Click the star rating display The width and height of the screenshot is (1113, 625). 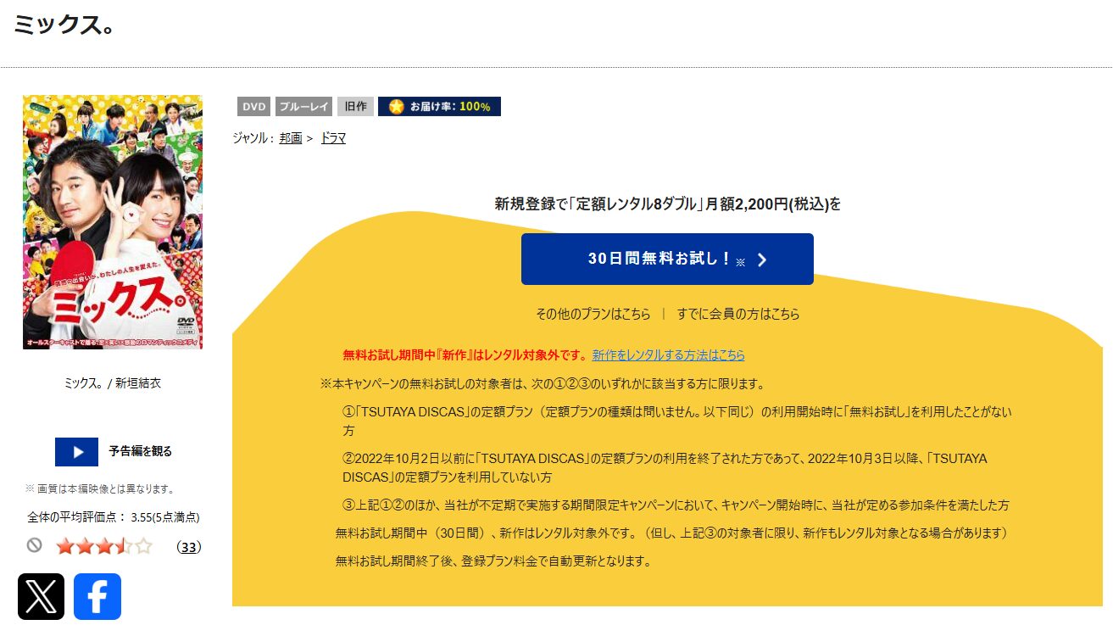click(x=104, y=546)
